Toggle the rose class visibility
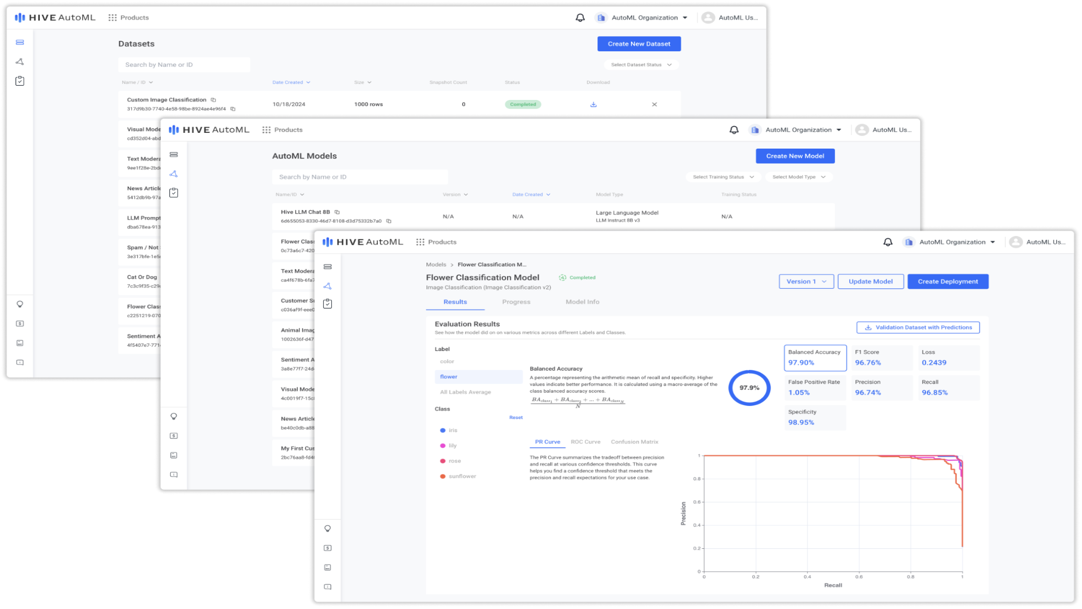 click(450, 461)
